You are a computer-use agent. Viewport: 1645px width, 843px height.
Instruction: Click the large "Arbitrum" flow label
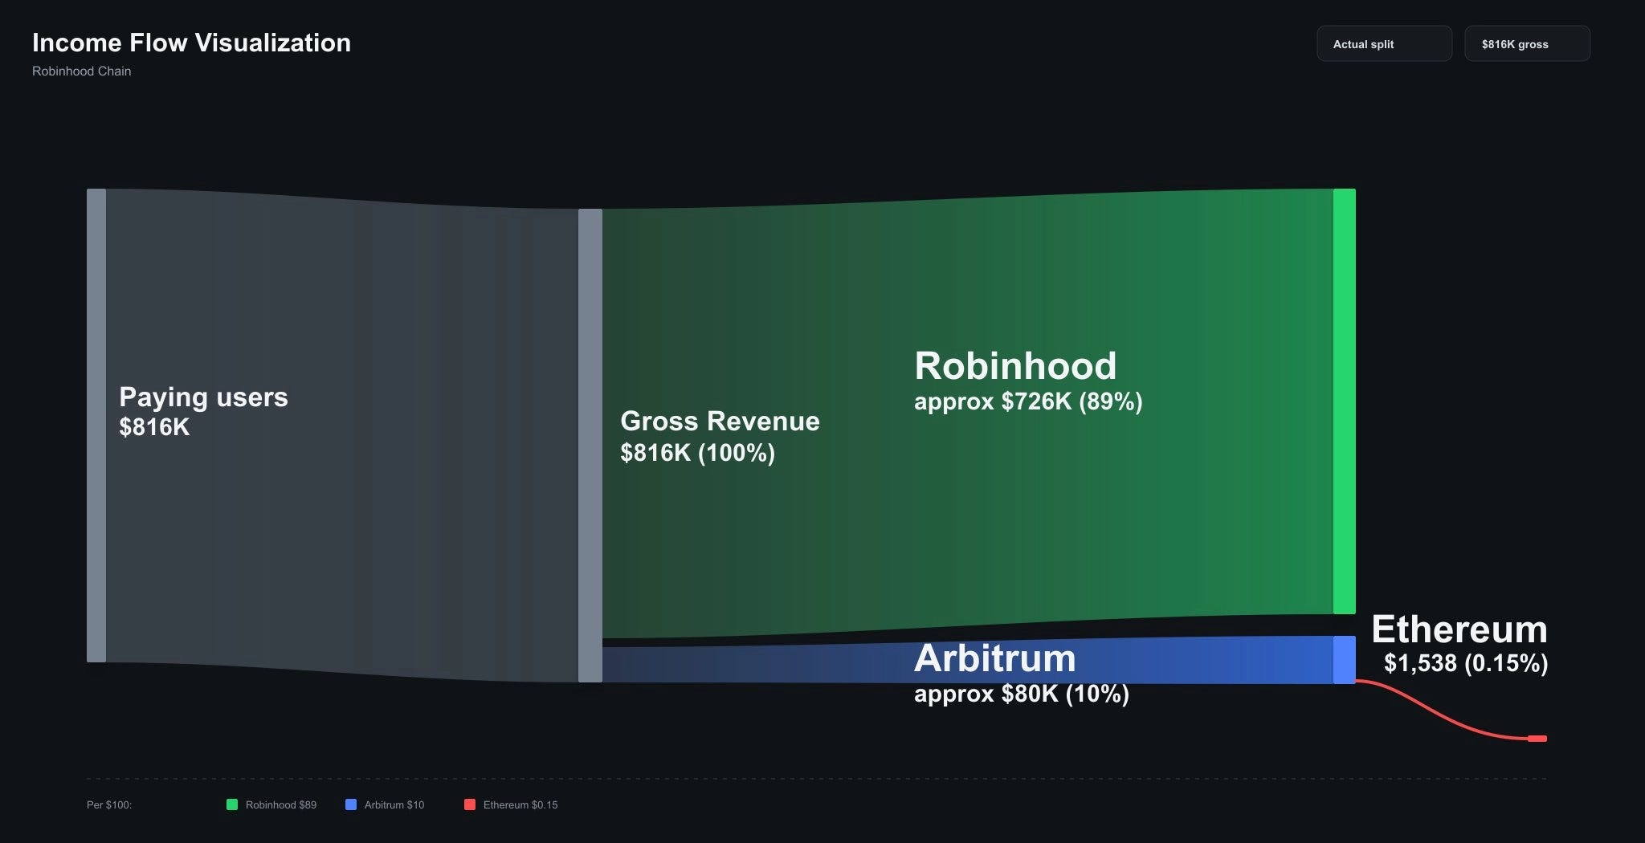click(994, 658)
